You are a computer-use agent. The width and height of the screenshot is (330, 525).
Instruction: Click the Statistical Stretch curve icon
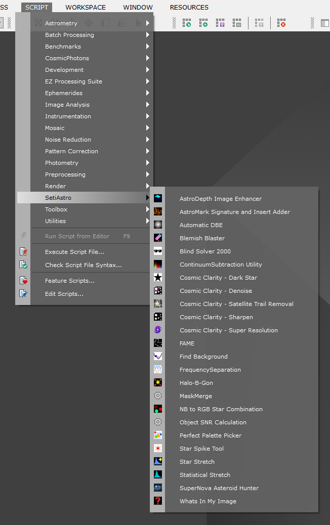click(x=158, y=475)
